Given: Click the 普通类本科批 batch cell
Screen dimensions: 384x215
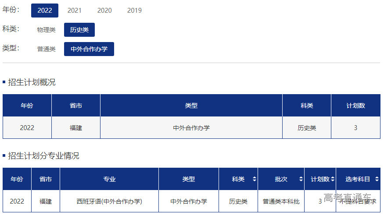Looking at the screenshot, I should (x=281, y=201).
